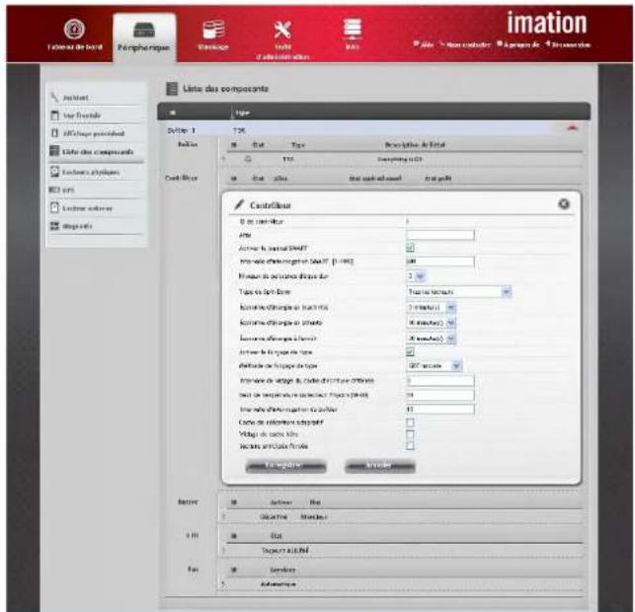635x612 pixels.
Task: Click the Liste des composants sidebar icon
Action: [x=54, y=151]
